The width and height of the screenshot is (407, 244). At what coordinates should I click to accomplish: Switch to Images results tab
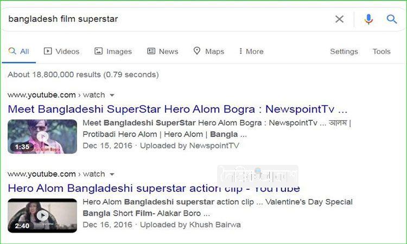point(113,52)
